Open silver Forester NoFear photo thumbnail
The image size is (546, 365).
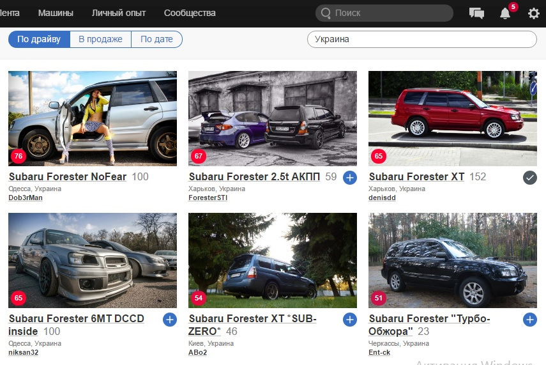tap(93, 118)
